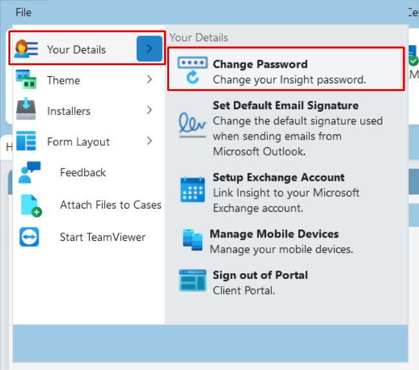Click the Sign out of Portal icon

pyautogui.click(x=192, y=280)
